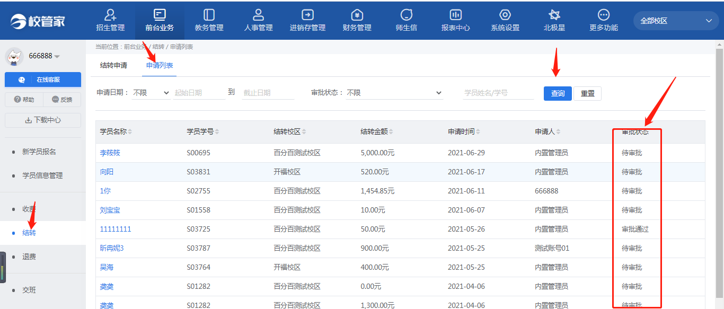Screen dimensions: 724x309
Task: Click the 校管家 logo
Action: [x=38, y=21]
